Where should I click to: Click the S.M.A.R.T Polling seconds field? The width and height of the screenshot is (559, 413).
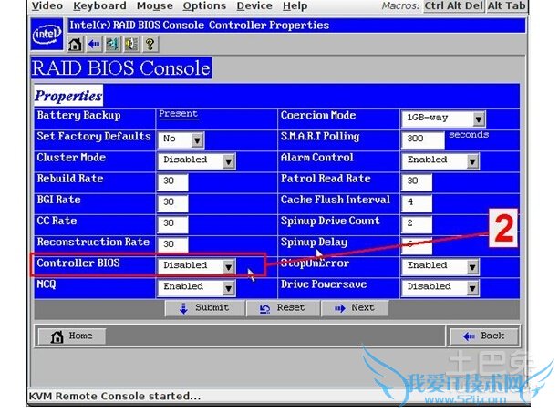423,139
